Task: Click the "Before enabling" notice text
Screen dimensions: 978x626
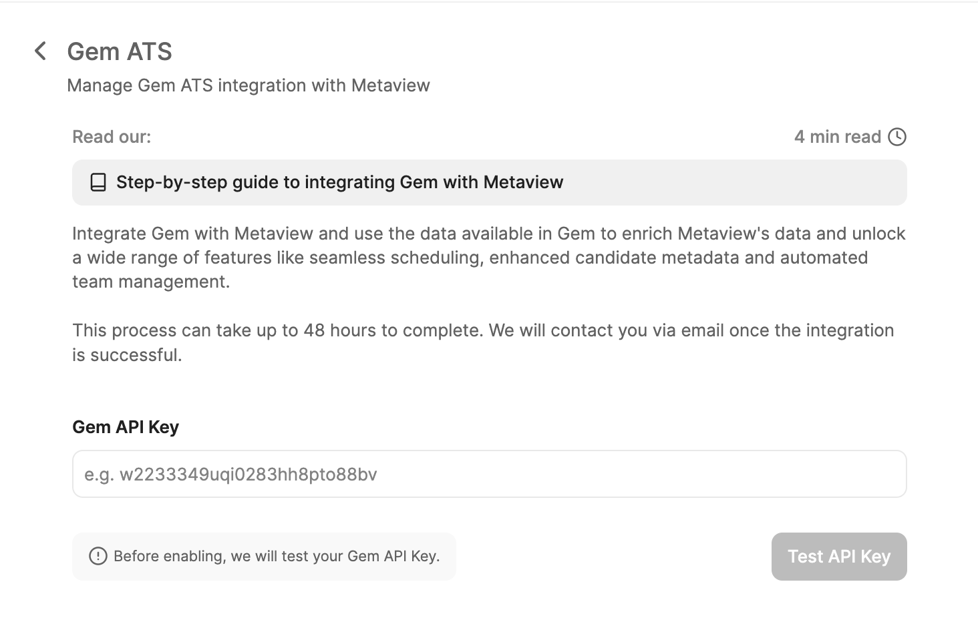Action: [277, 556]
